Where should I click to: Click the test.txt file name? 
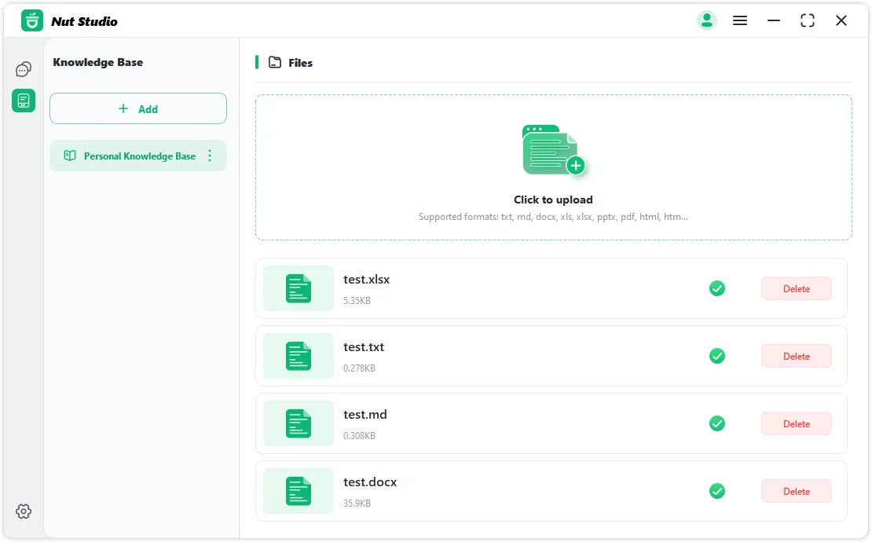click(364, 347)
